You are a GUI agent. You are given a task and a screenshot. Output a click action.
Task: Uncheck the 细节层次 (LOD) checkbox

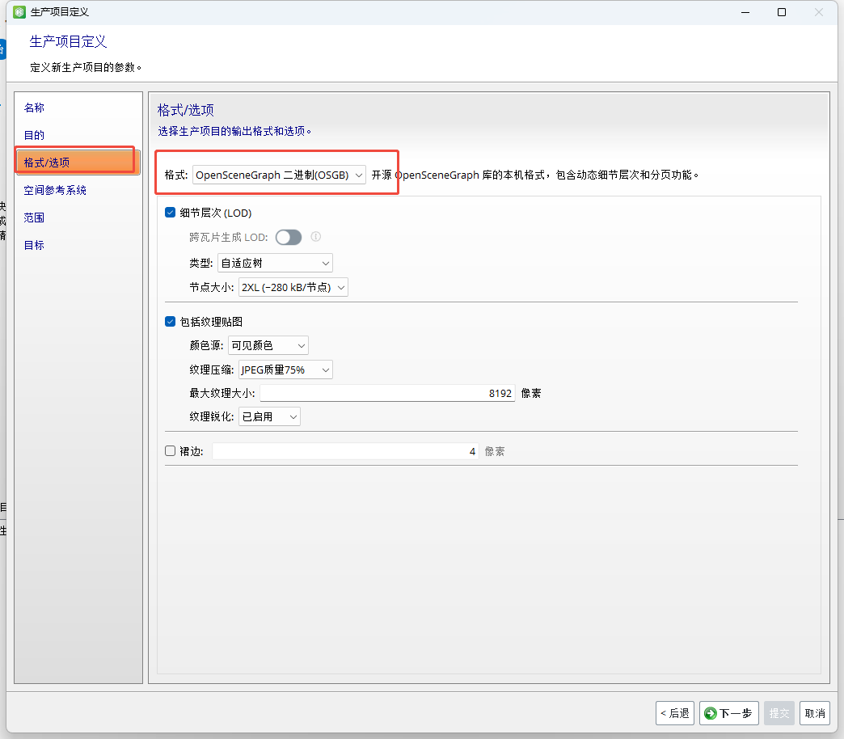coord(170,213)
